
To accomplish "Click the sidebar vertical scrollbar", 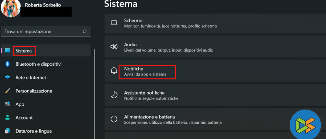I will pyautogui.click(x=94, y=93).
